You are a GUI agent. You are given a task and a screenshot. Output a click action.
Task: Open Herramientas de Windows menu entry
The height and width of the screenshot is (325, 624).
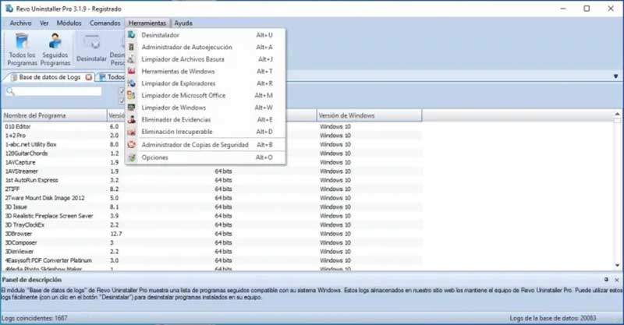click(x=178, y=71)
